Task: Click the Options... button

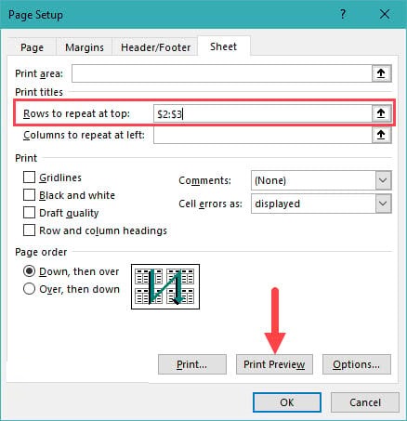Action: (357, 364)
